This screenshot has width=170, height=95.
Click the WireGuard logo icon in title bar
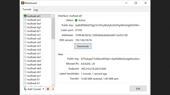pos(23,3)
